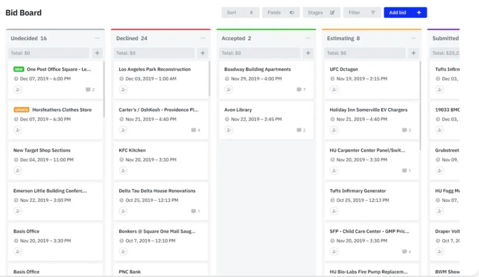Open comments on HU Carpenter Center card
Image resolution: width=479 pixels, height=277 pixels.
[406, 170]
